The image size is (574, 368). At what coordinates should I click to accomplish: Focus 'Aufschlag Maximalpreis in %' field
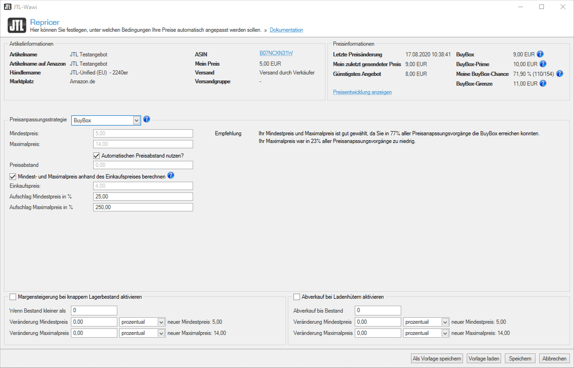point(143,207)
